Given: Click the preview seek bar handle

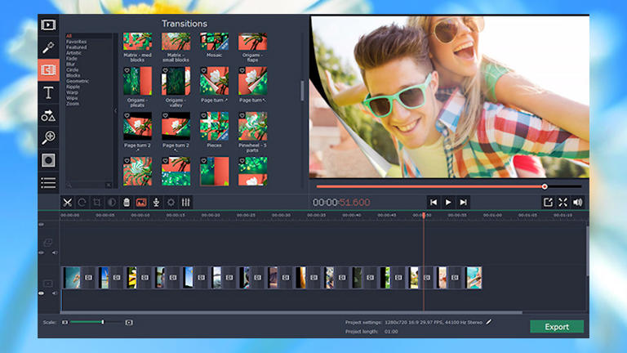Looking at the screenshot, I should (545, 186).
